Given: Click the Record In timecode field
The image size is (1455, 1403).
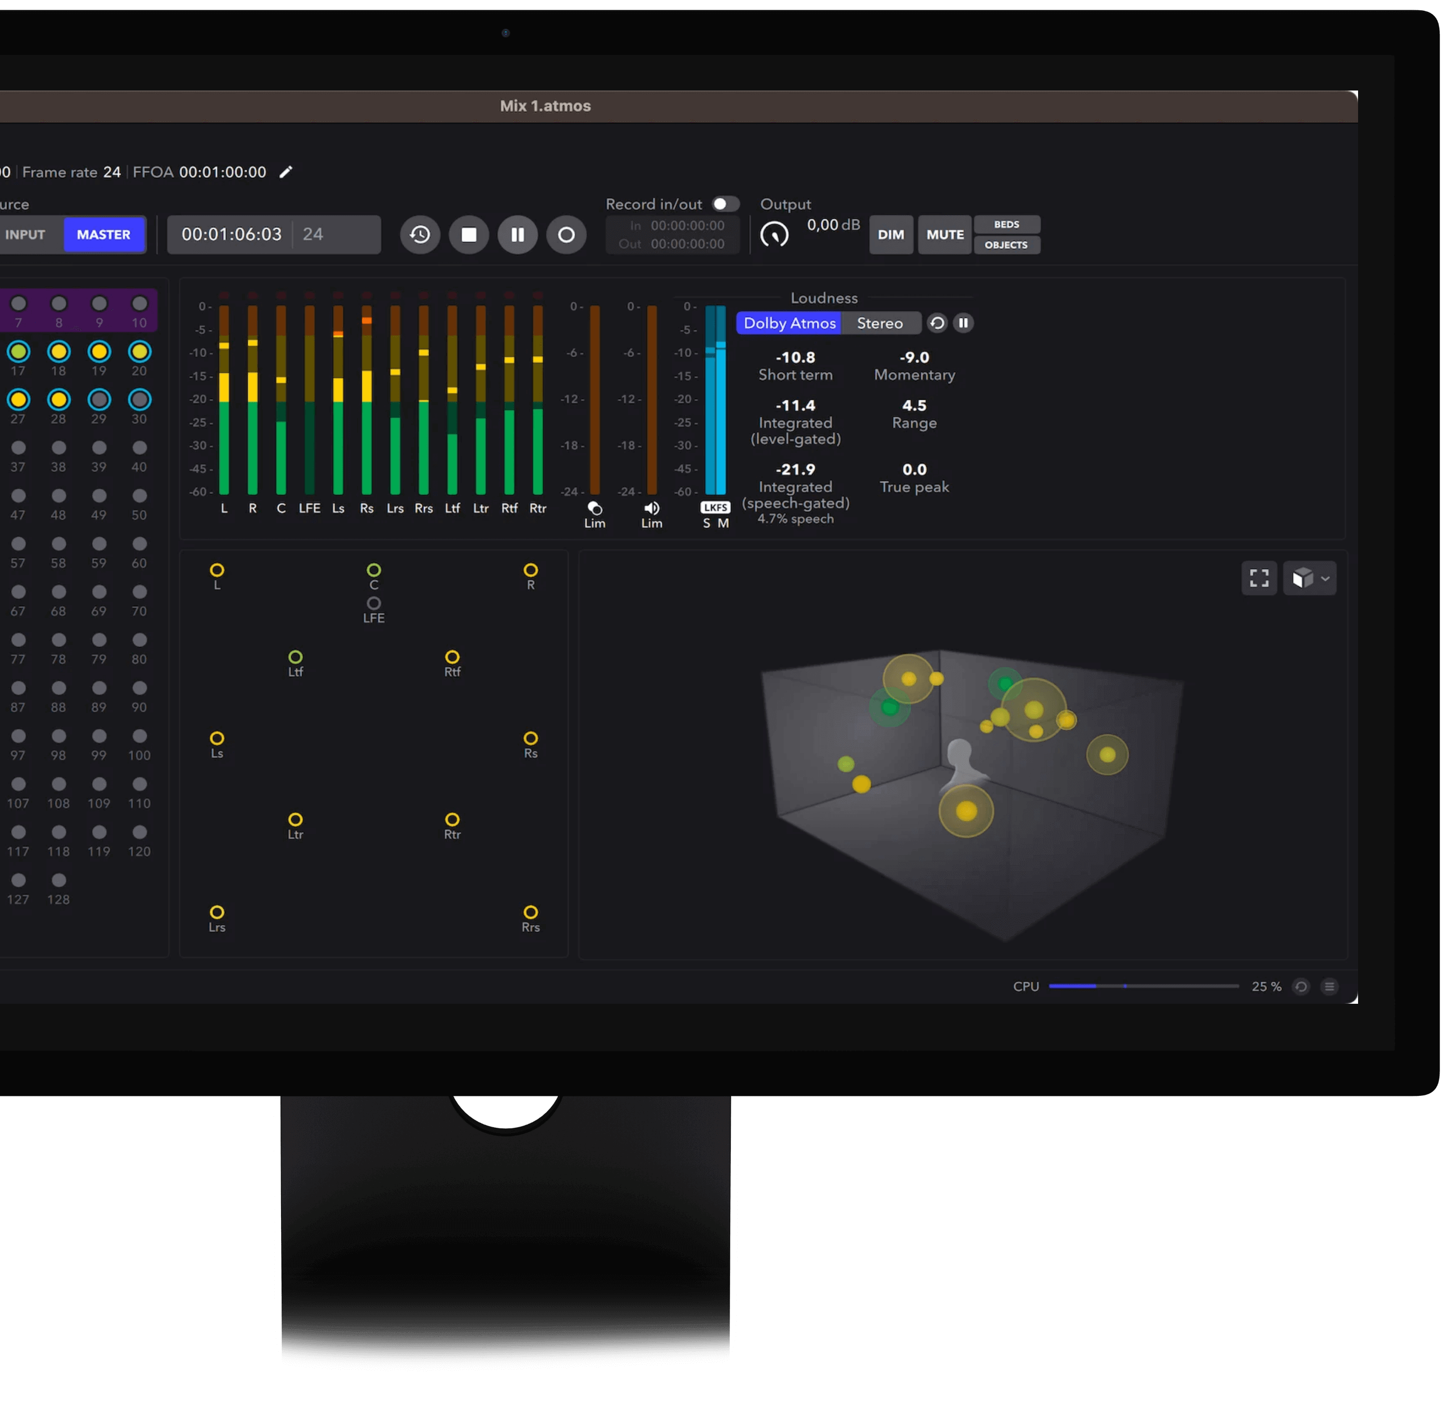Looking at the screenshot, I should pos(688,225).
